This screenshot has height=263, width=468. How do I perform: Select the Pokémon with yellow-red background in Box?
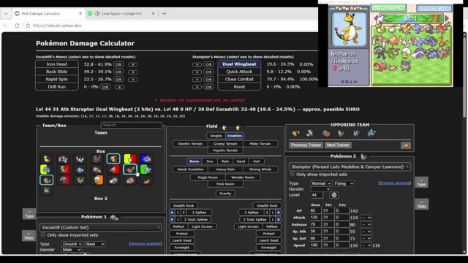pos(130,159)
